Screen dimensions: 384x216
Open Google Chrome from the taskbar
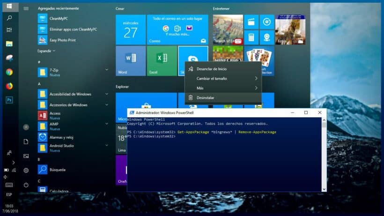pyautogui.click(x=9, y=72)
